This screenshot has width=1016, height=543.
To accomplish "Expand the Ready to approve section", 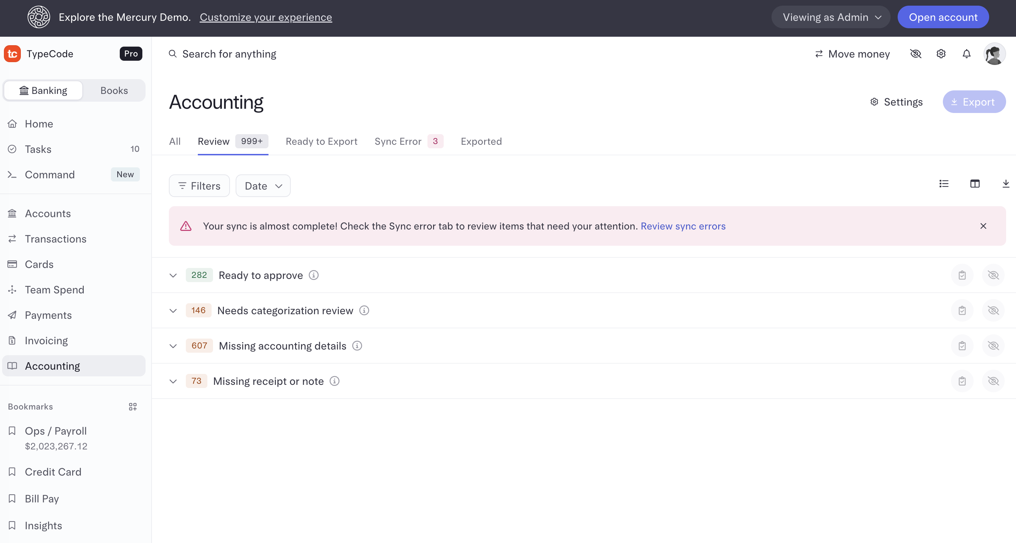I will [173, 275].
